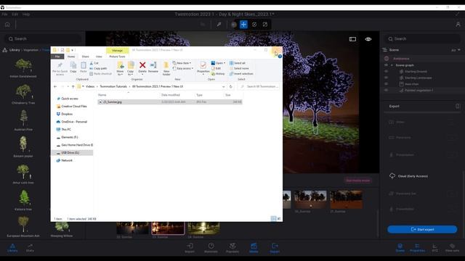Viewport: 465px width, 261px height.
Task: Open Easy access dropdown in Explorer
Action: tap(182, 68)
